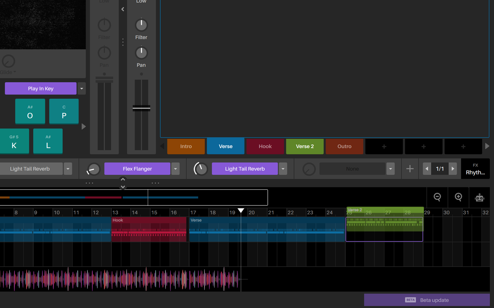The height and width of the screenshot is (308, 494).
Task: Activate the A# O performance pad
Action: click(x=30, y=111)
